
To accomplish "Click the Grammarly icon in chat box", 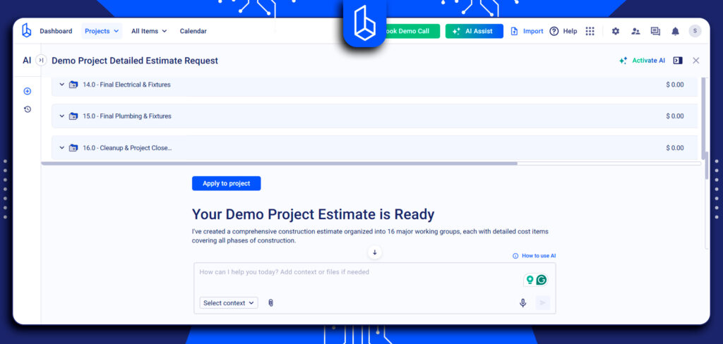I will pyautogui.click(x=542, y=280).
